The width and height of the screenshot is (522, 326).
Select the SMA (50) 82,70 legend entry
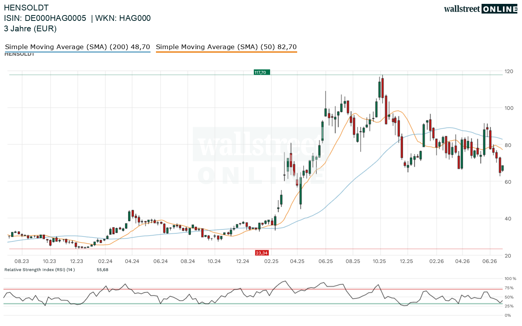click(226, 47)
